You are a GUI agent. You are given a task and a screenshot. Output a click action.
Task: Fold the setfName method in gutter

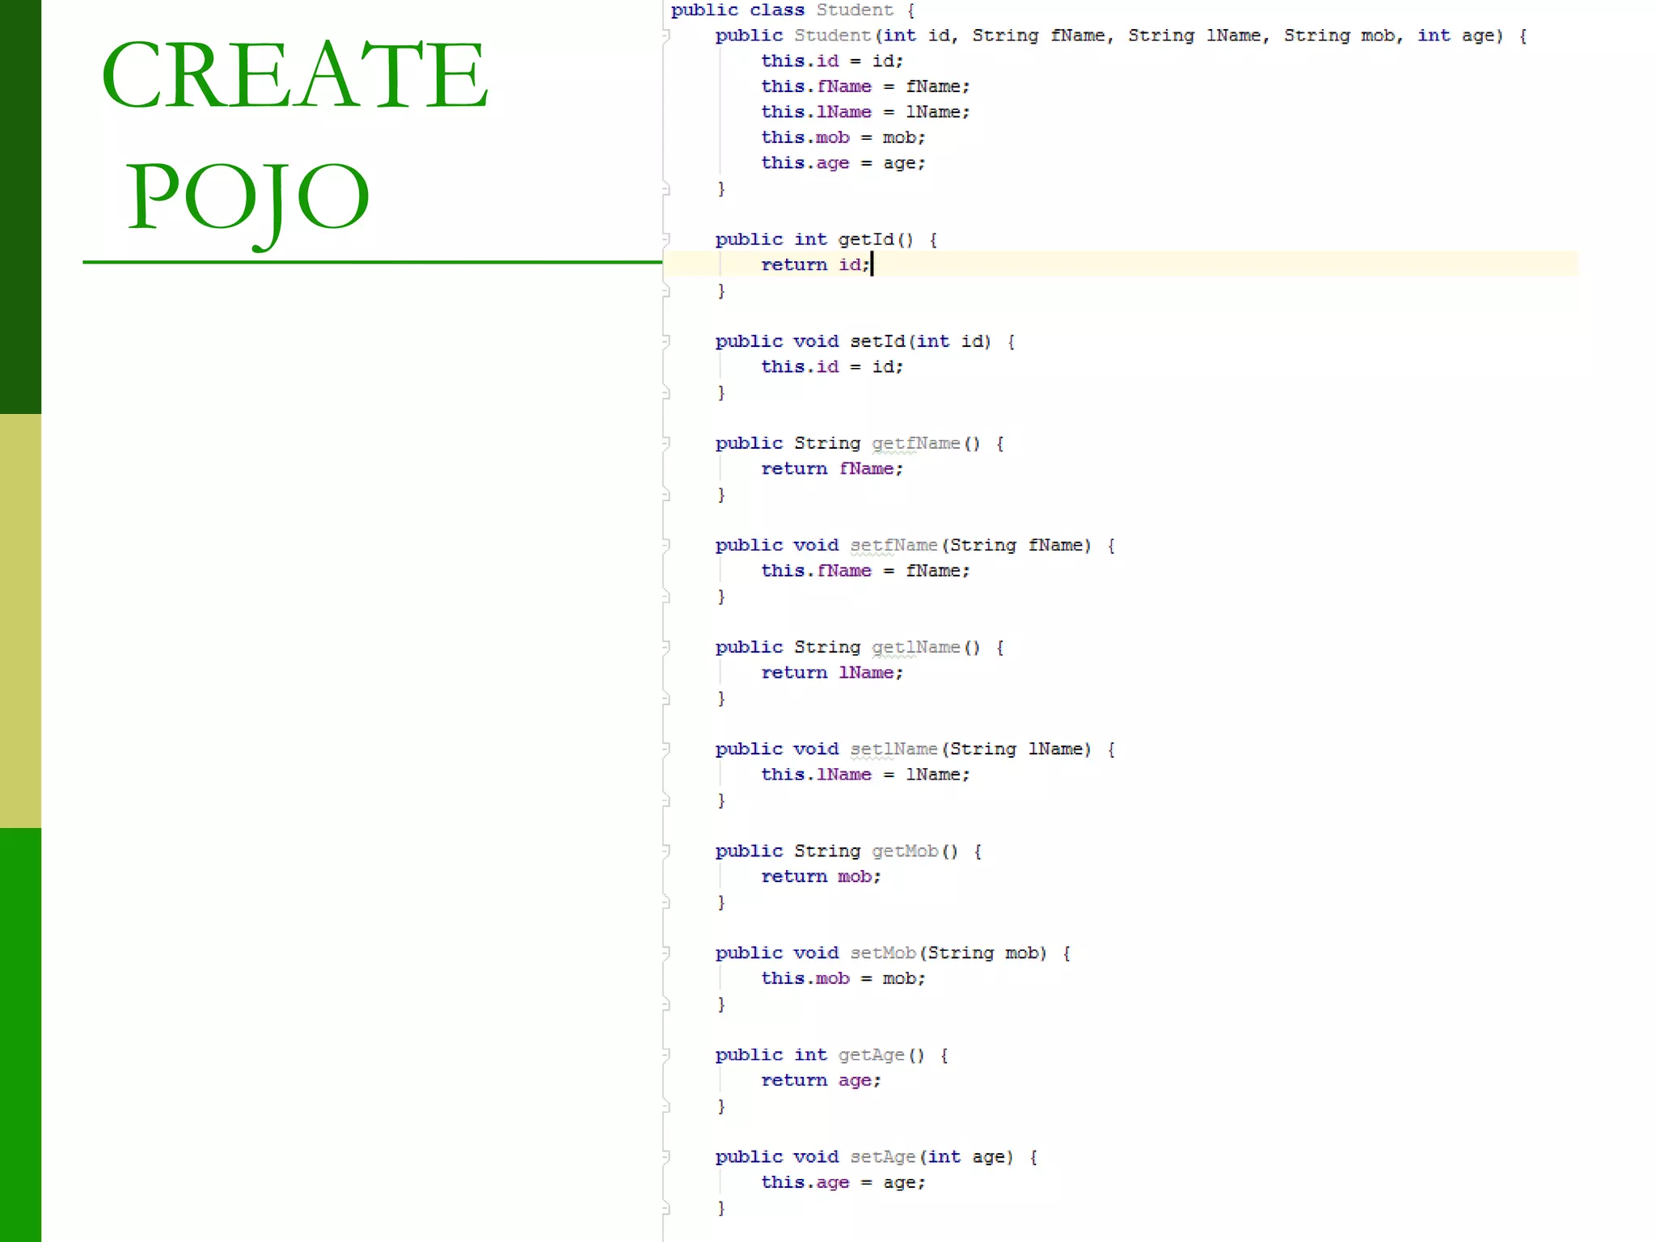665,545
